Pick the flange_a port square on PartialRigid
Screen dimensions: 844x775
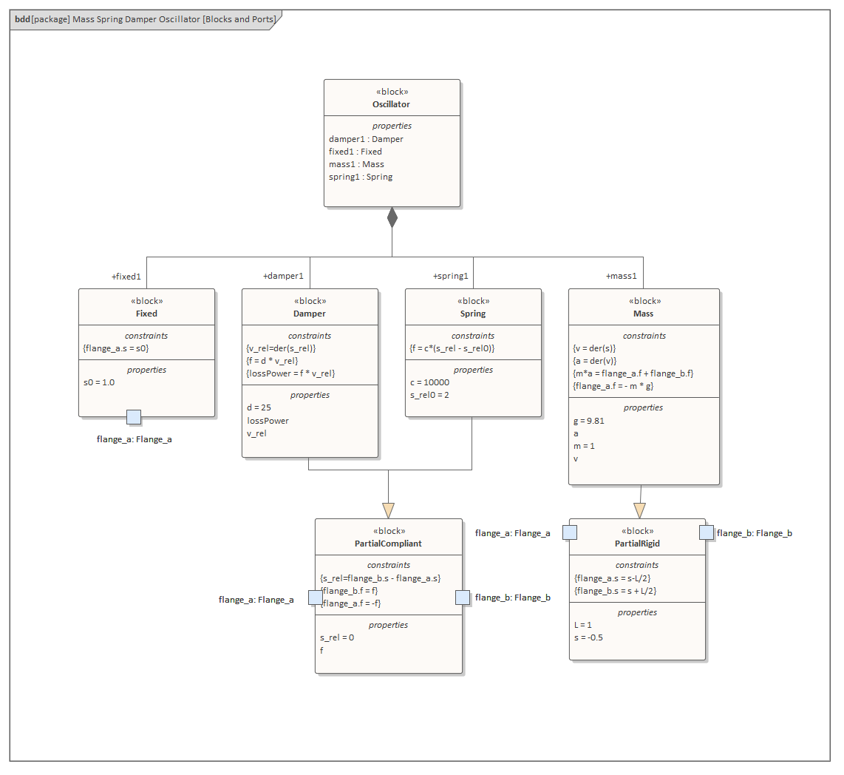(570, 532)
